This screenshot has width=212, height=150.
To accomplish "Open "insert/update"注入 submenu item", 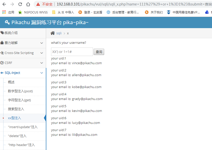I will 23,127.
